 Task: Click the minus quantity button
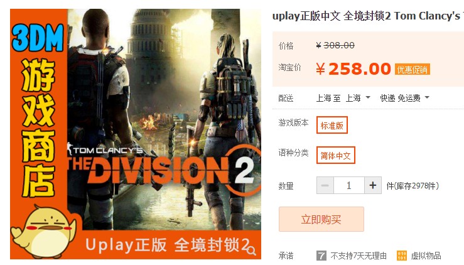coord(325,186)
